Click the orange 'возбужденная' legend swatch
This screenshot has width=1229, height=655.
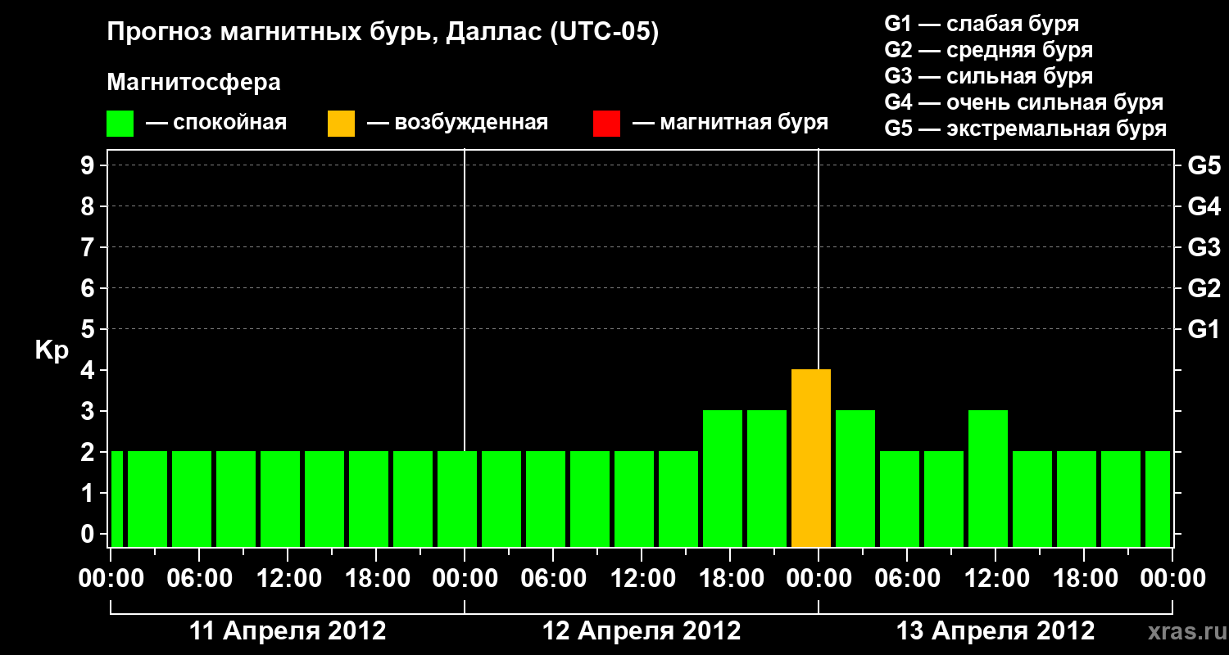coord(341,124)
